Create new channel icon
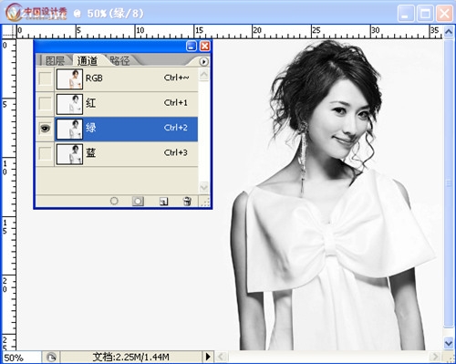Screen dimensions: 456x364 (x=163, y=202)
